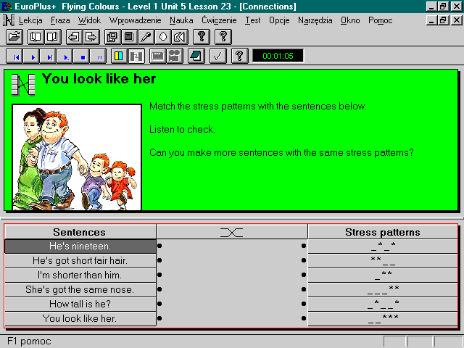Click the blue play button
Image resolution: width=464 pixels, height=348 pixels.
[x=33, y=57]
